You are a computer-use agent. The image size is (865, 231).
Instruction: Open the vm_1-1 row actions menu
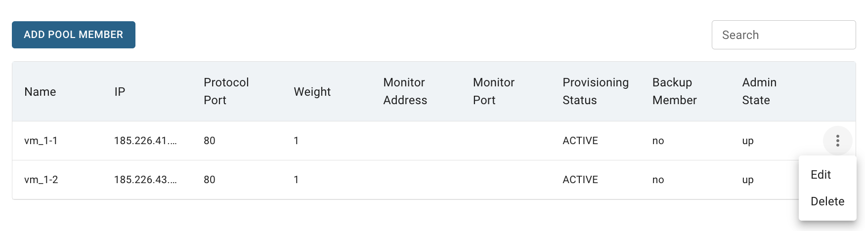tap(837, 141)
